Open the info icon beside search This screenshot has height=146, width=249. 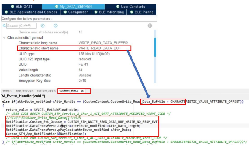(x=150, y=26)
